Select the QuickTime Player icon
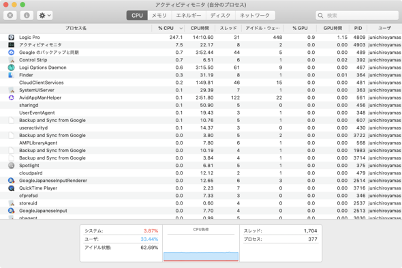The image size is (402, 268). [x=11, y=188]
